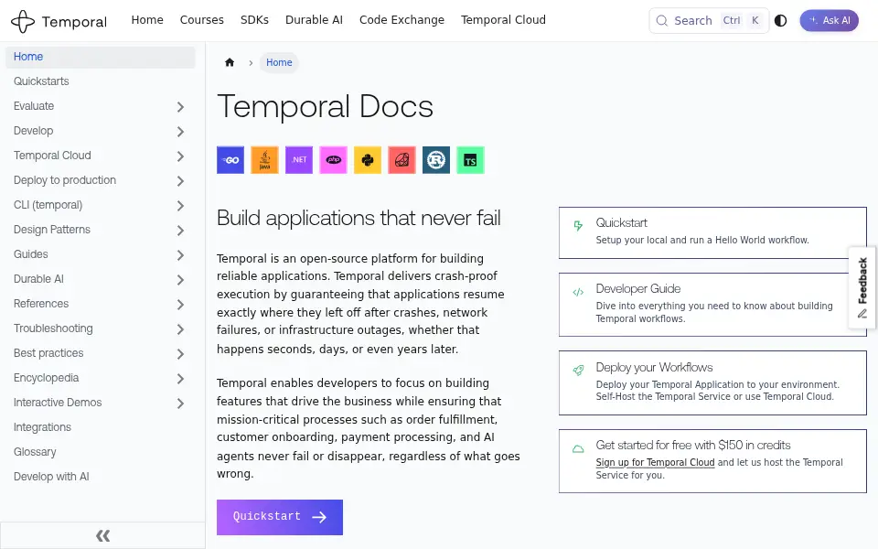The image size is (878, 549).
Task: Collapse the sidebar with double chevron
Action: (x=103, y=535)
